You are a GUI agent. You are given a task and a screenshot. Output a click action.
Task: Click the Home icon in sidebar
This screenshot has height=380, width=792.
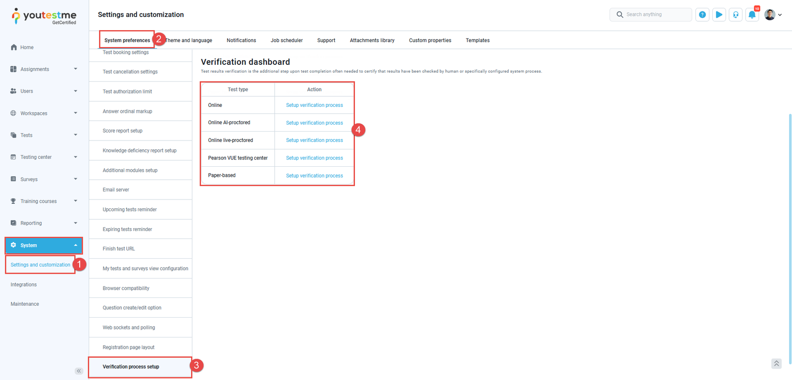tap(14, 47)
